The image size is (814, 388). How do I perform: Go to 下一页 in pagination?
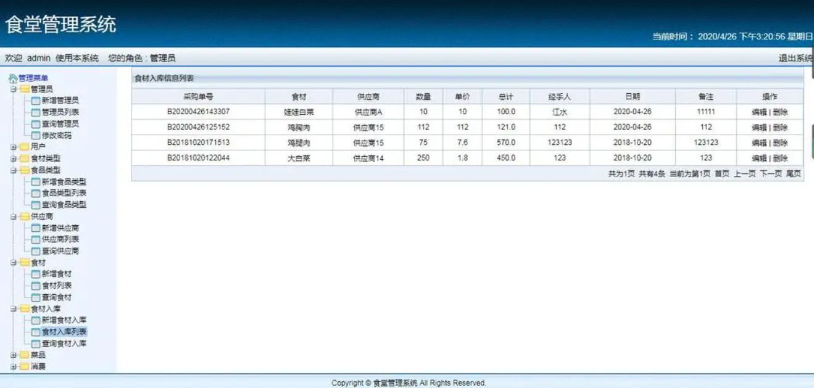point(771,174)
